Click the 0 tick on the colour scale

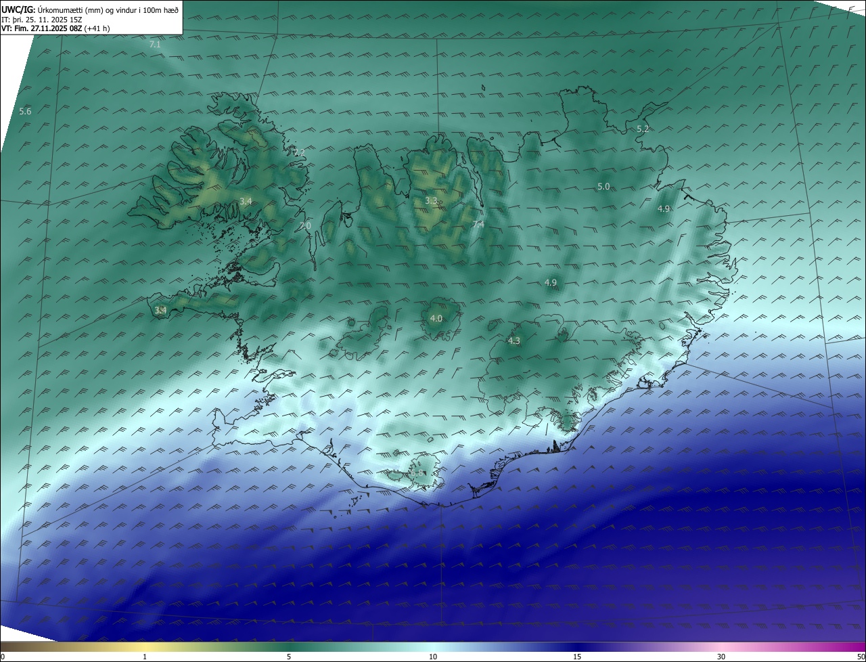(x=2, y=657)
